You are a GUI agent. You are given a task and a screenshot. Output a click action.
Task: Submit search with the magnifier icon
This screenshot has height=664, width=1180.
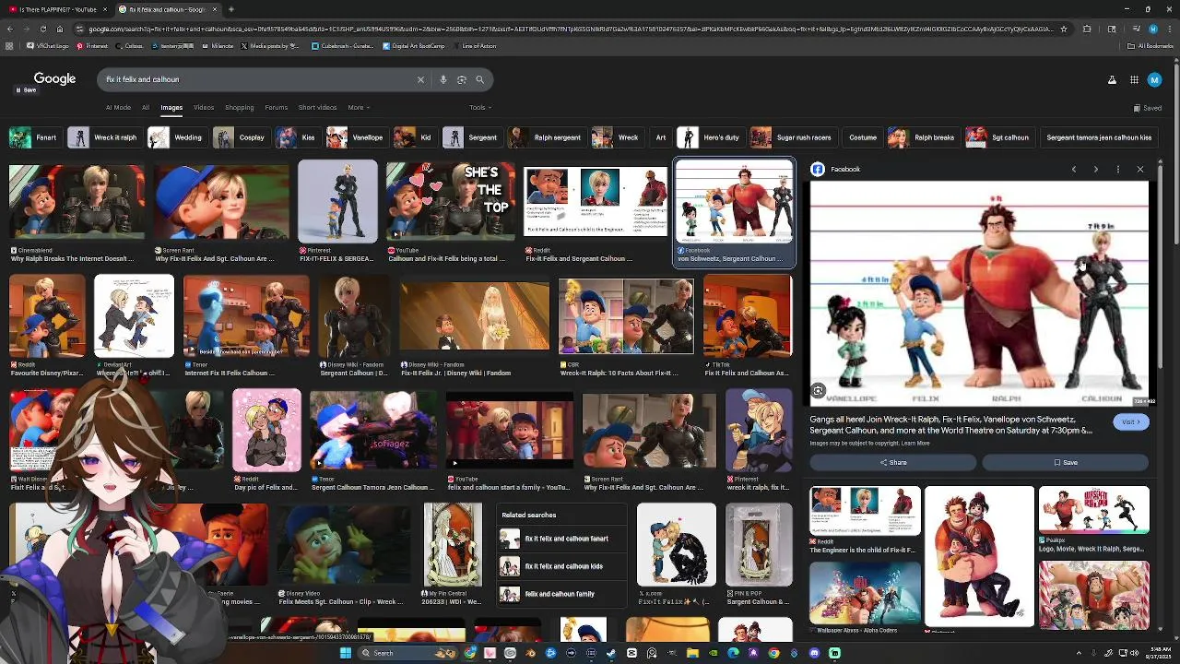[479, 79]
